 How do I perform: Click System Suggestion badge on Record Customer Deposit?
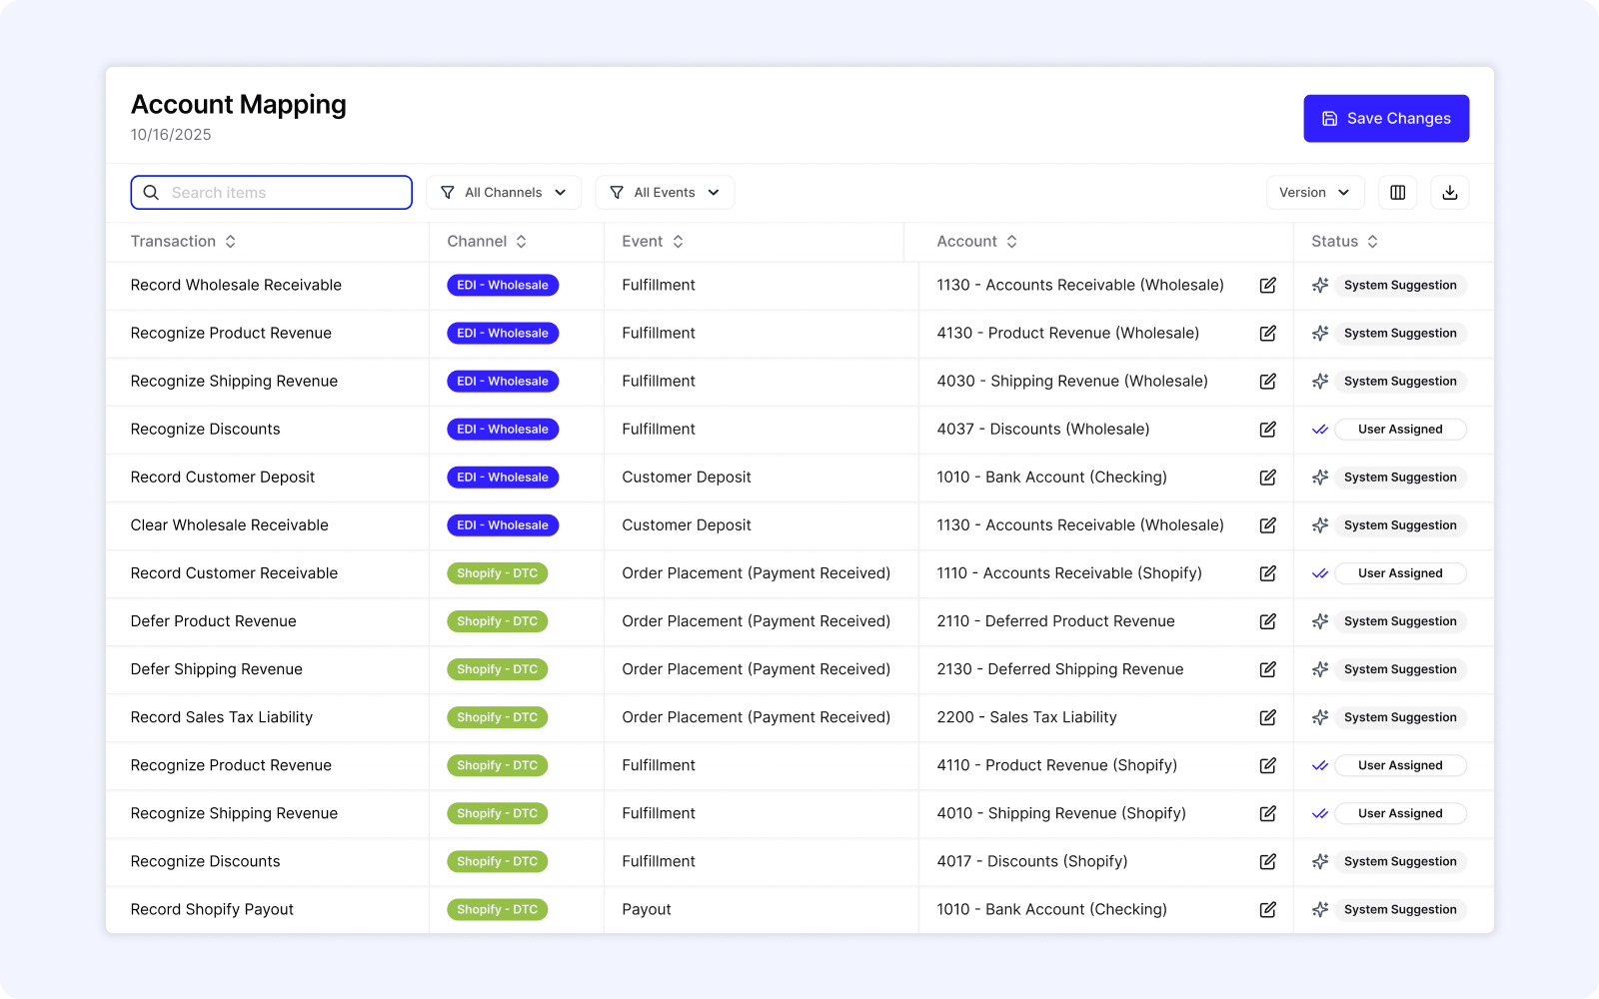click(x=1399, y=477)
